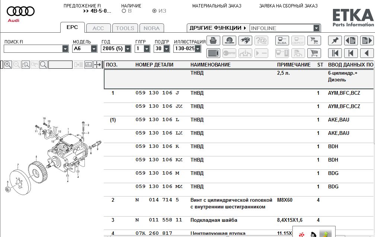Open the INFOLINE dropdown

[316, 28]
